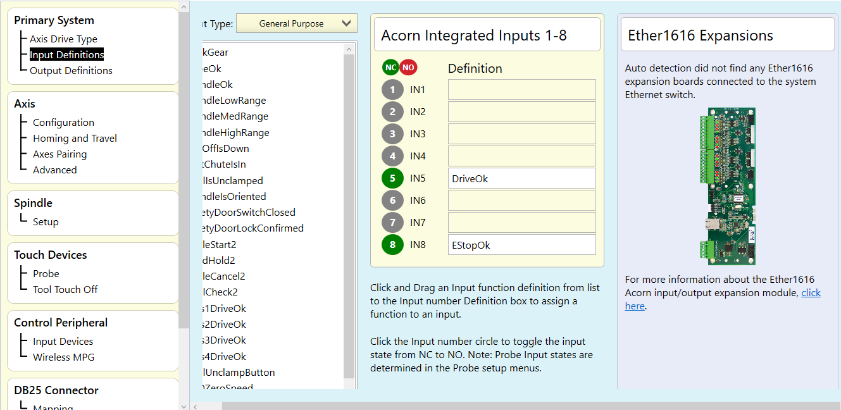Image resolution: width=841 pixels, height=410 pixels.
Task: Click the Ether1616 expansion board image
Action: [x=727, y=186]
